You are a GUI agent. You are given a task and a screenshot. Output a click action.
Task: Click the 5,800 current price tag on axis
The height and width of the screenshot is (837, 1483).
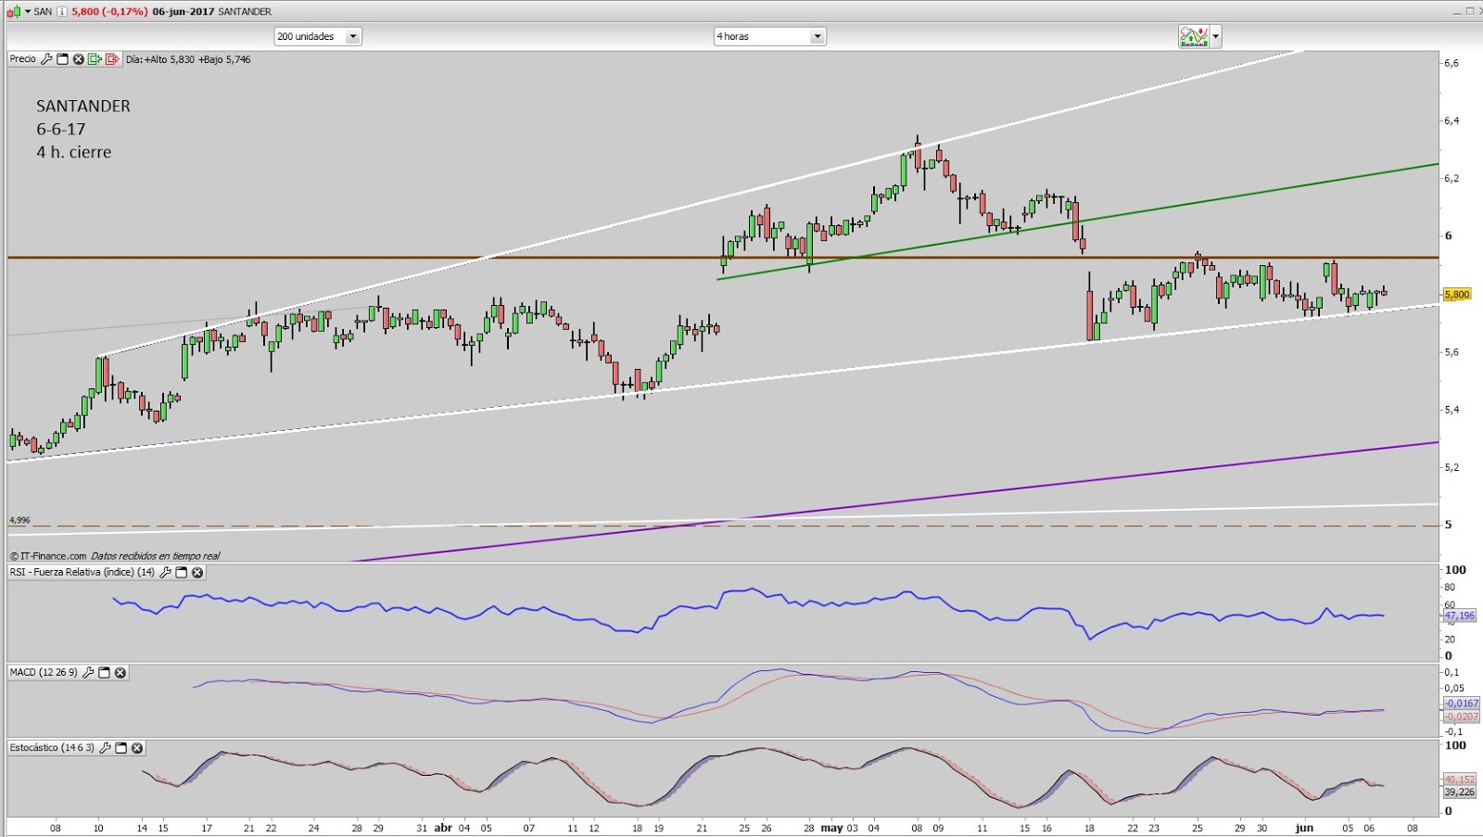1457,295
